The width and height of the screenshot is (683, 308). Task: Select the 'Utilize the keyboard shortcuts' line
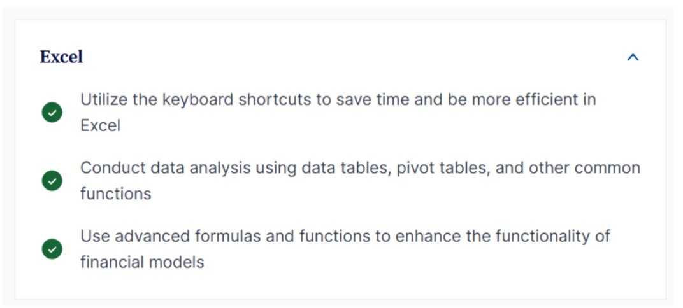coord(338,100)
